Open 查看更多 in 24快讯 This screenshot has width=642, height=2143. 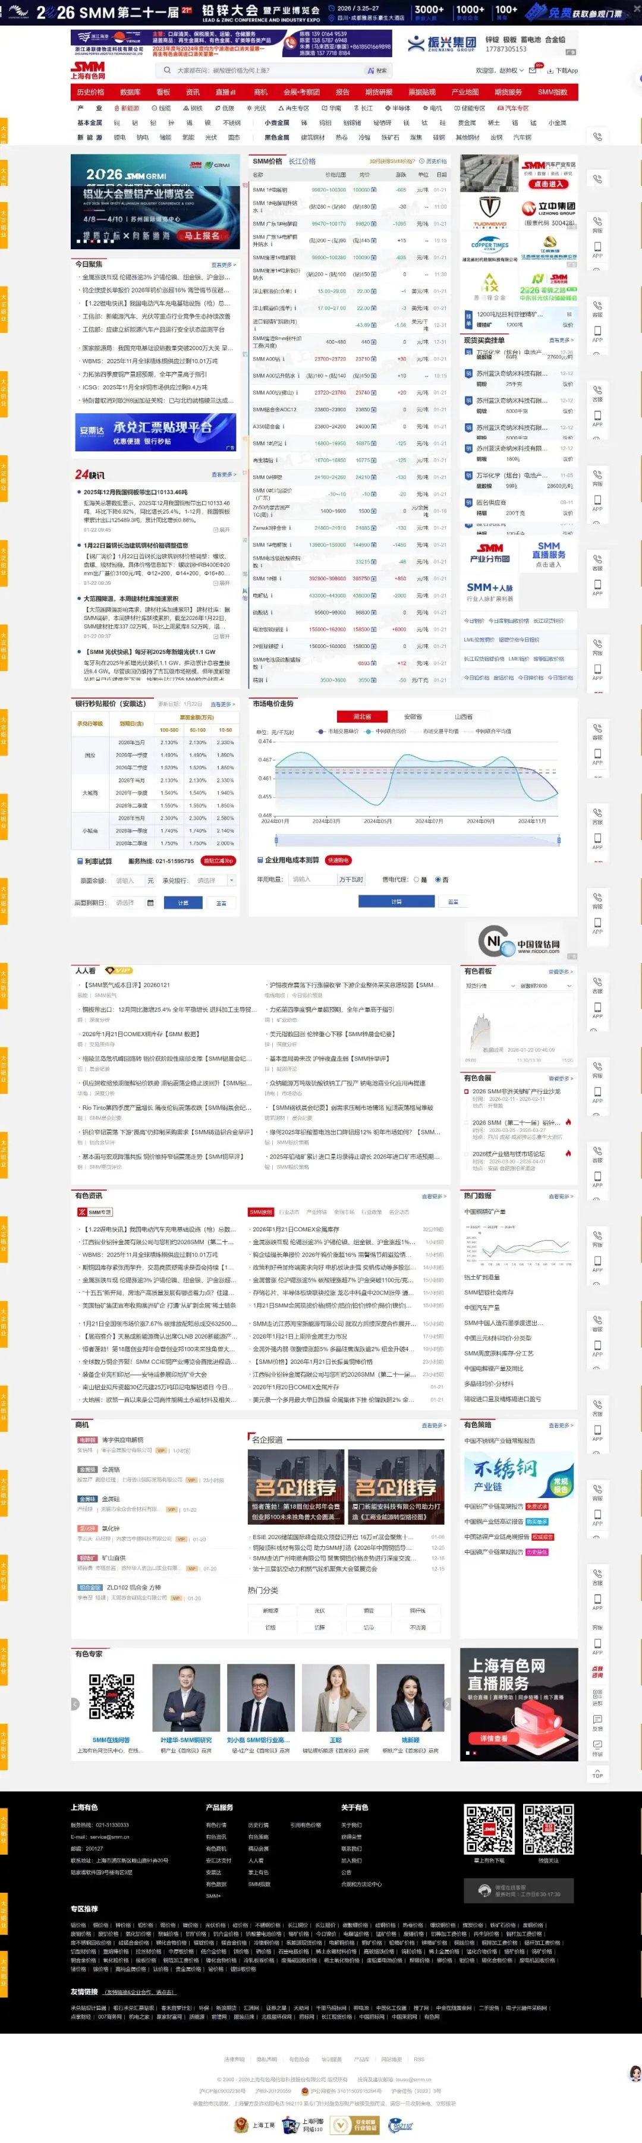tap(223, 475)
